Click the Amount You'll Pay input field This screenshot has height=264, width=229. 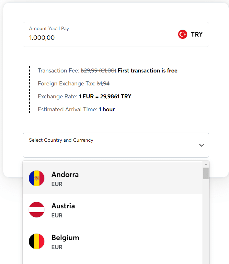tap(116, 35)
